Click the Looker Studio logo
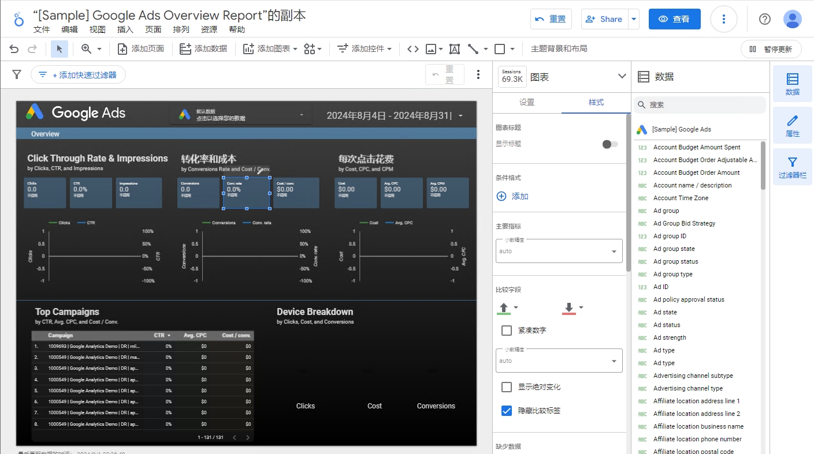Image resolution: width=814 pixels, height=454 pixels. 19,18
